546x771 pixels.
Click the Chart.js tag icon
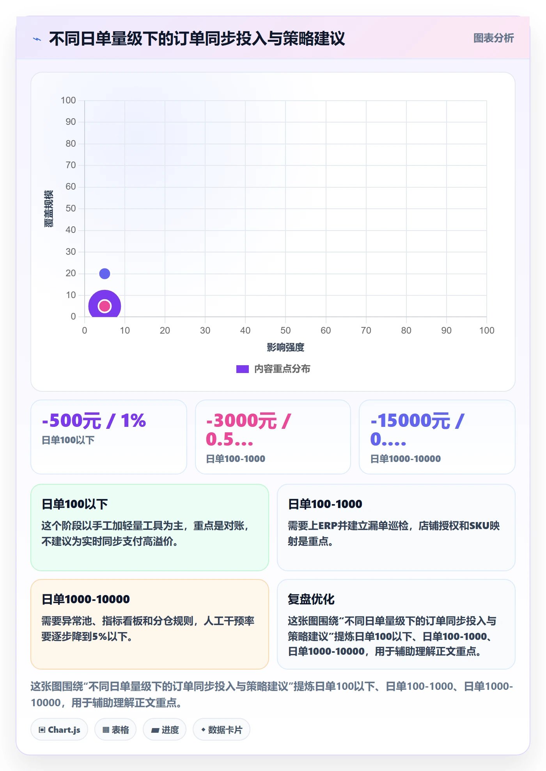coord(42,730)
